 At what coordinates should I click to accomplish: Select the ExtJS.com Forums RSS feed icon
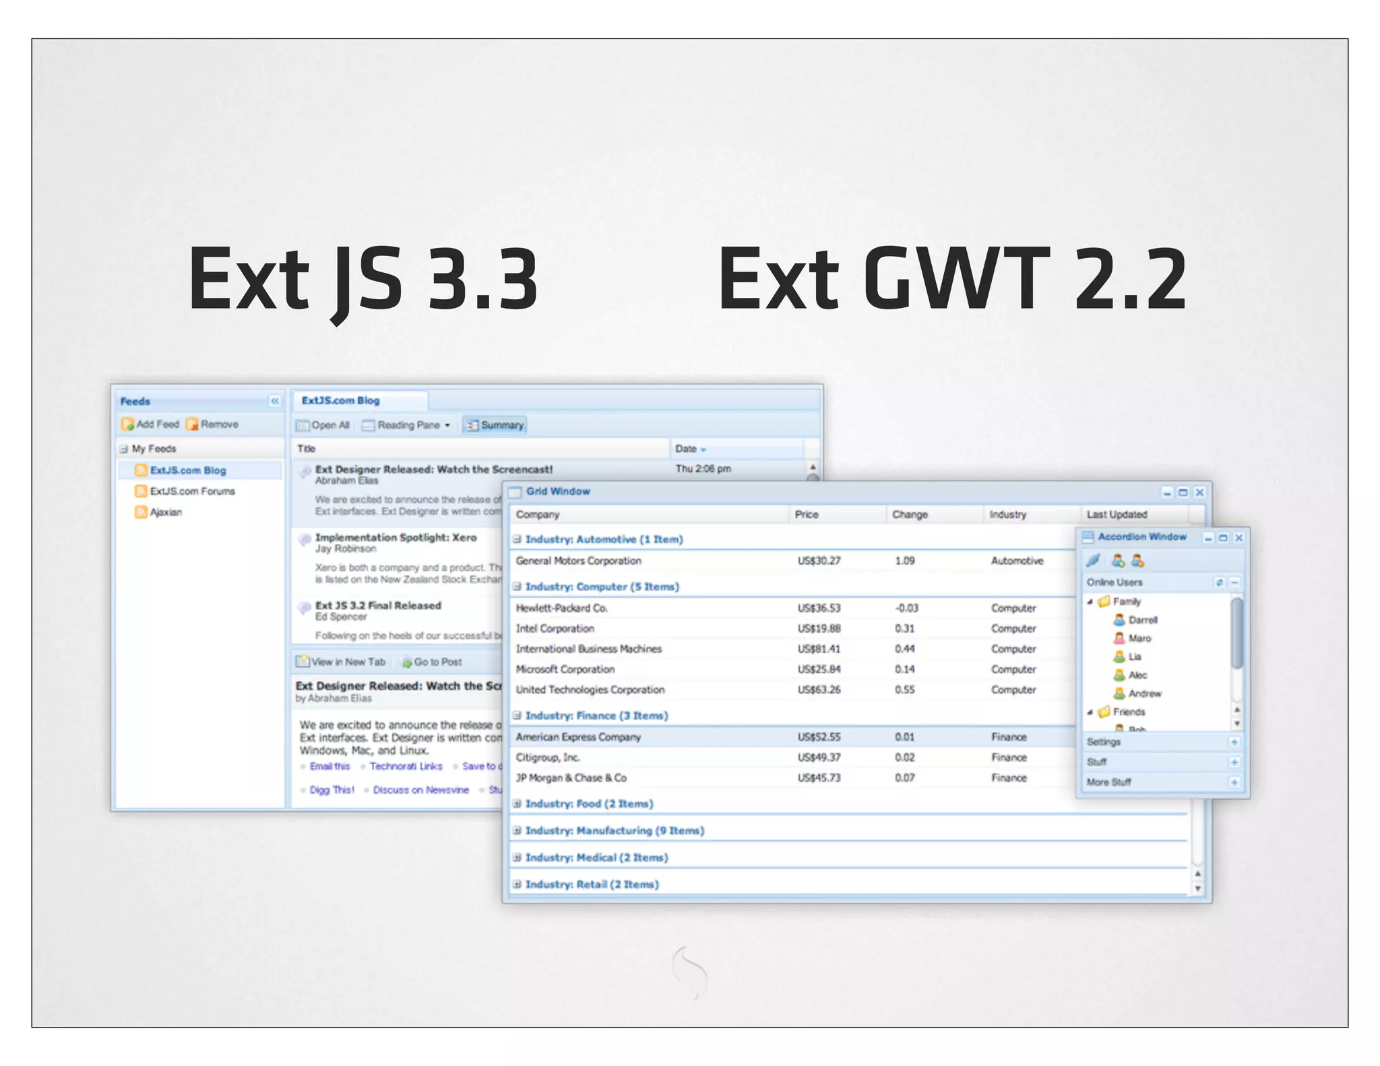pyautogui.click(x=141, y=491)
